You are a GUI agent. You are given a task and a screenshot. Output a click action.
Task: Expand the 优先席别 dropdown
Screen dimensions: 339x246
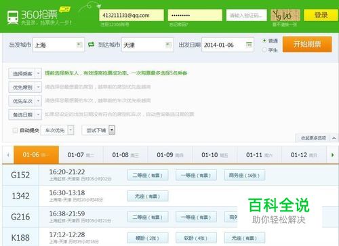(25, 87)
